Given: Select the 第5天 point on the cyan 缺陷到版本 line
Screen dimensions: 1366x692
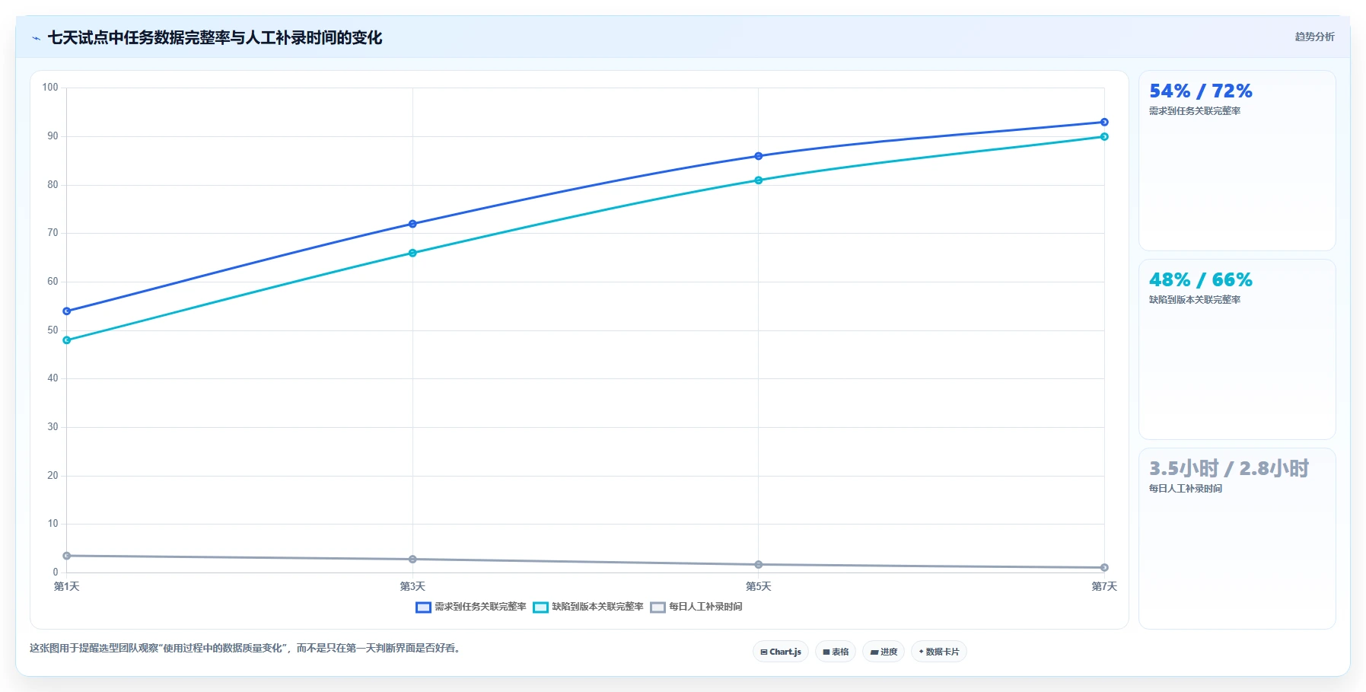Looking at the screenshot, I should click(759, 180).
